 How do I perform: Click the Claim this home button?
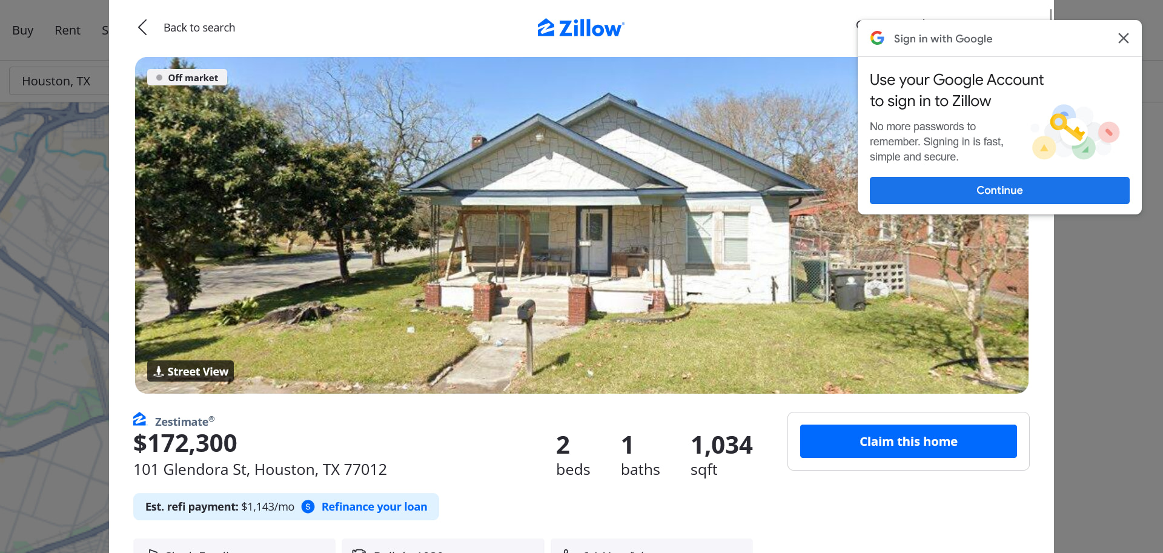click(x=908, y=442)
